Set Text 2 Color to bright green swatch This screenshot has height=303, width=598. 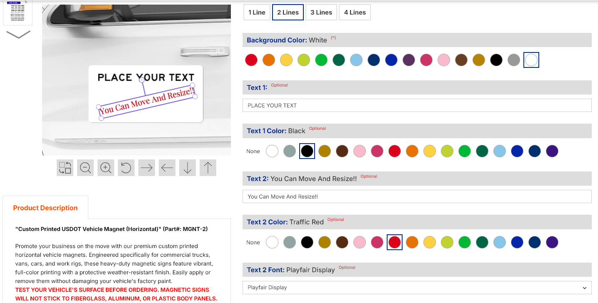click(x=465, y=242)
